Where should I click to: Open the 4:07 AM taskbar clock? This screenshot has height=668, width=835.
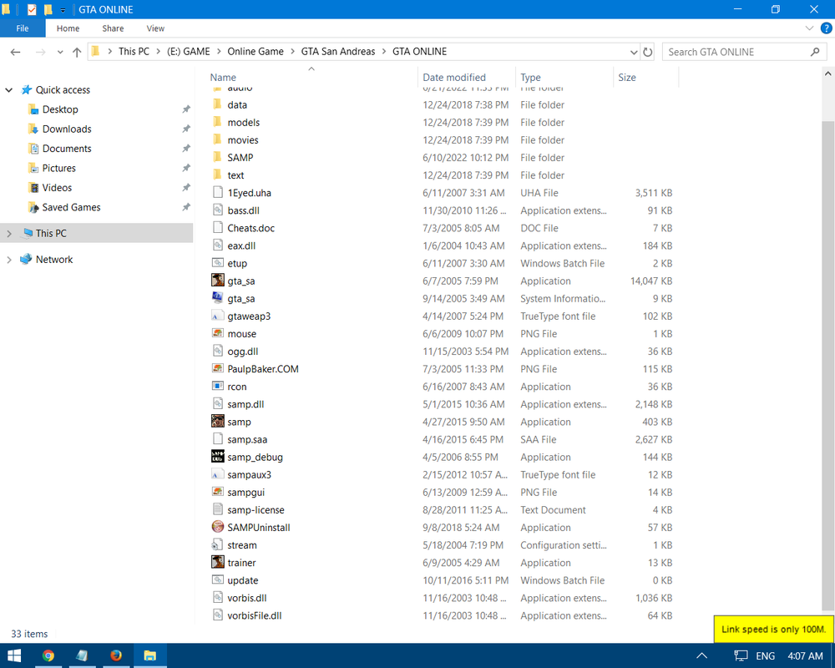pyautogui.click(x=805, y=655)
